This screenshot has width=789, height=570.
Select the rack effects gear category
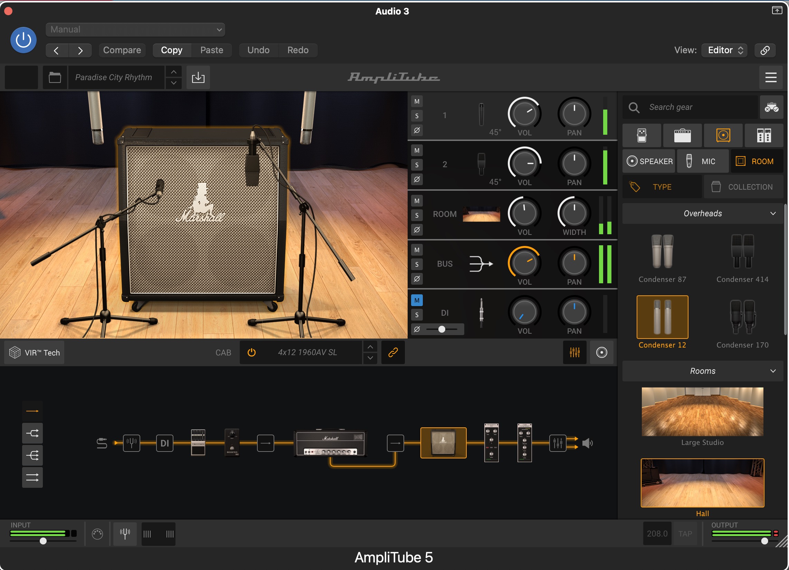(x=764, y=135)
